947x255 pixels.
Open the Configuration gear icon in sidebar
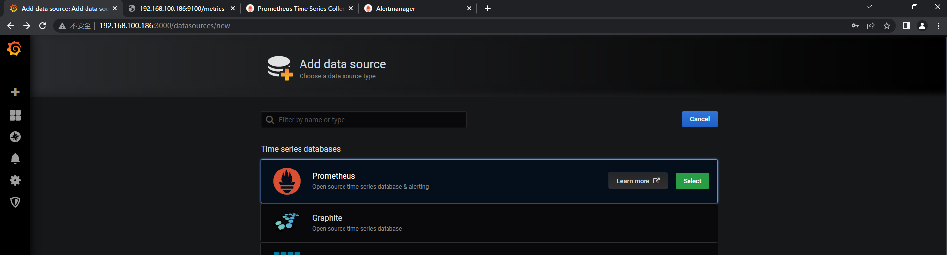(x=15, y=180)
